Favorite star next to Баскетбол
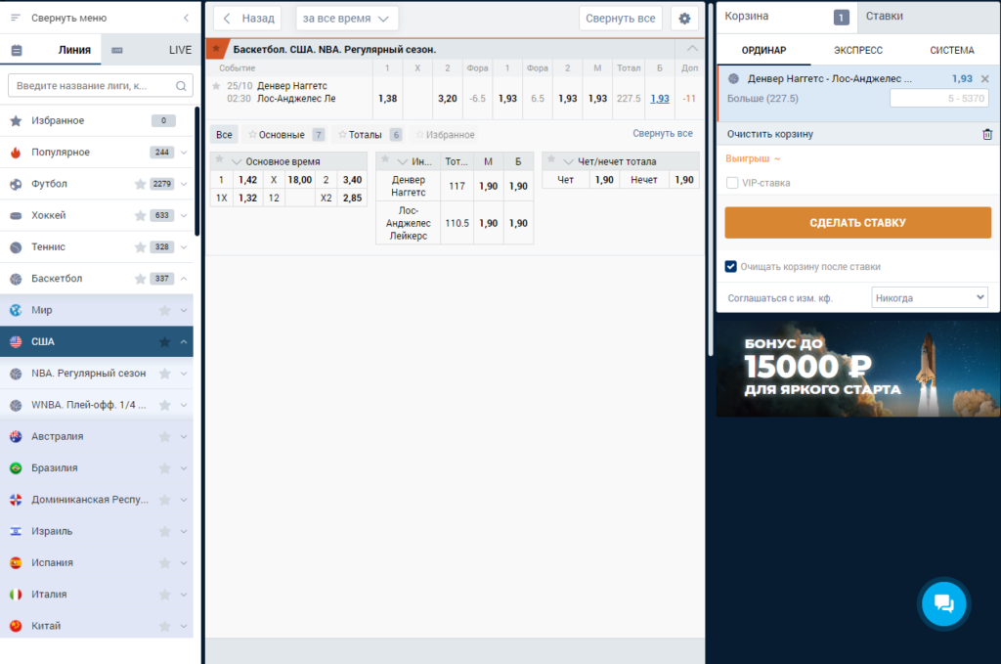The height and width of the screenshot is (664, 1001). [141, 279]
